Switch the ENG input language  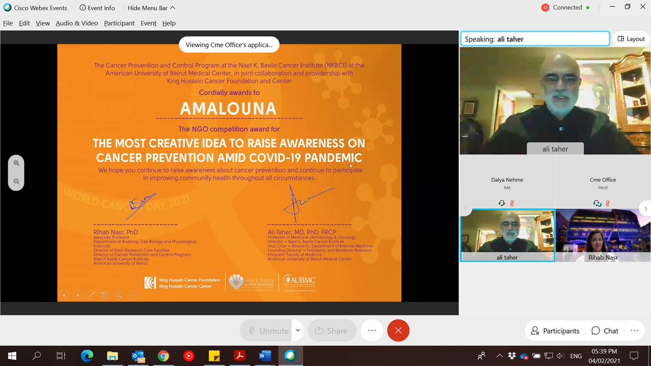point(576,356)
